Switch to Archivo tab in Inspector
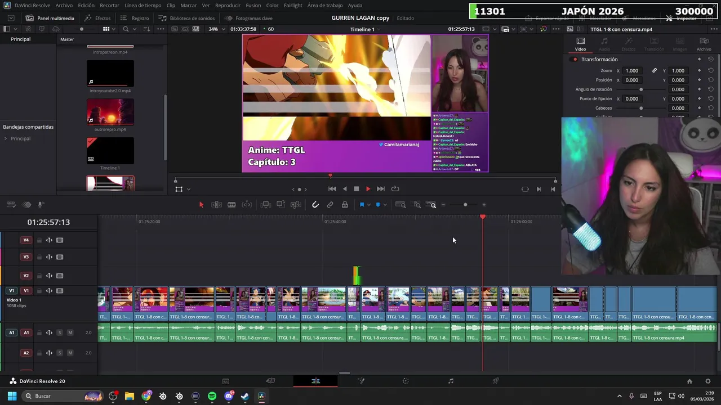Image resolution: width=721 pixels, height=405 pixels. (704, 44)
